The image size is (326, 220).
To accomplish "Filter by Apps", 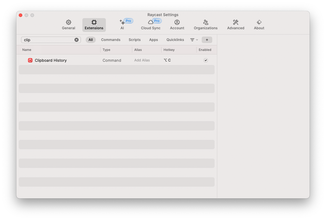I will pos(153,40).
